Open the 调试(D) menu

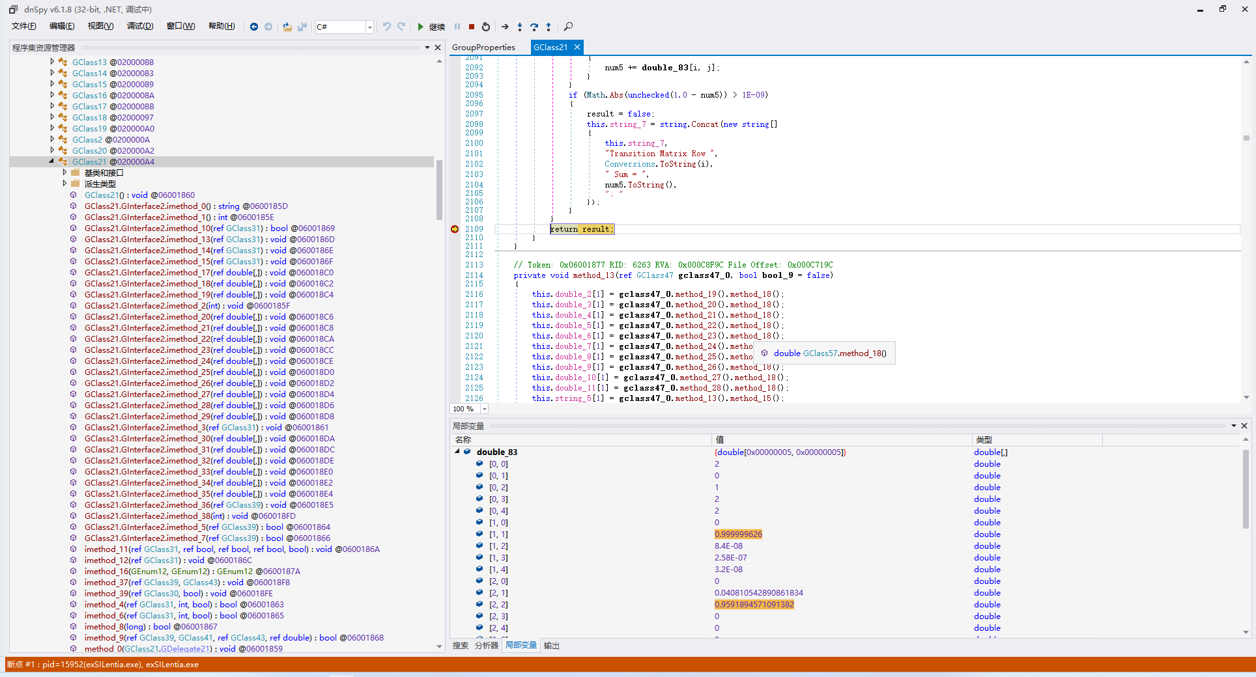click(x=140, y=26)
